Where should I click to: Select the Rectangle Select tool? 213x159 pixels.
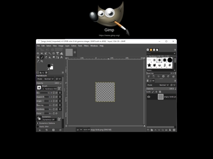pos(42,53)
